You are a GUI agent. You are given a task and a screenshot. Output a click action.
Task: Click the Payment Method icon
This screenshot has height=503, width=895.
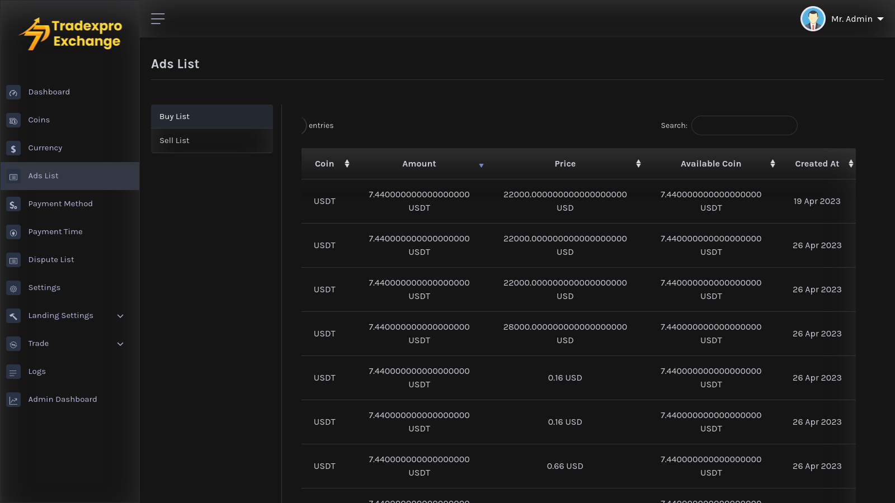tap(13, 204)
